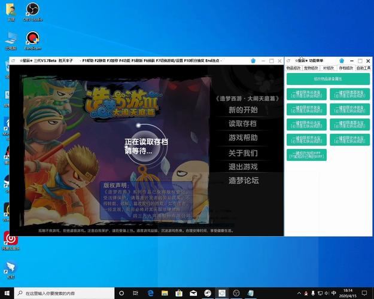Open the network icon in the system tray
Screen dimensions: 374x299
click(x=320, y=293)
